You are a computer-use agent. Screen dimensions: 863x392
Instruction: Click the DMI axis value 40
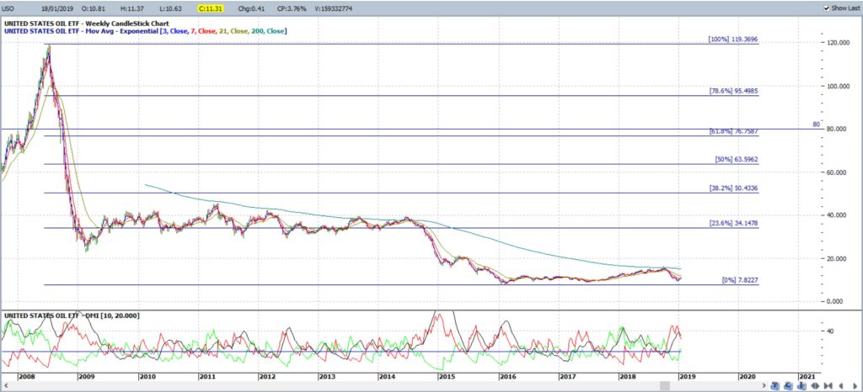point(830,331)
